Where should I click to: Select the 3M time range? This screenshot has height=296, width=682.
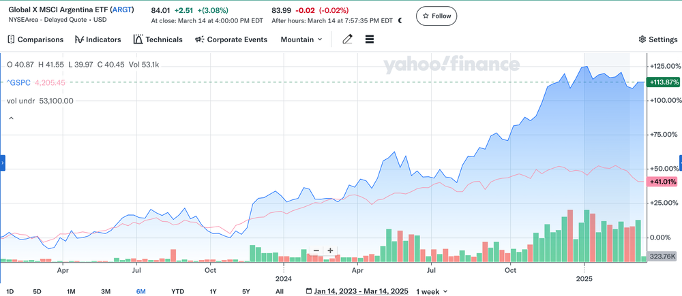coord(106,291)
